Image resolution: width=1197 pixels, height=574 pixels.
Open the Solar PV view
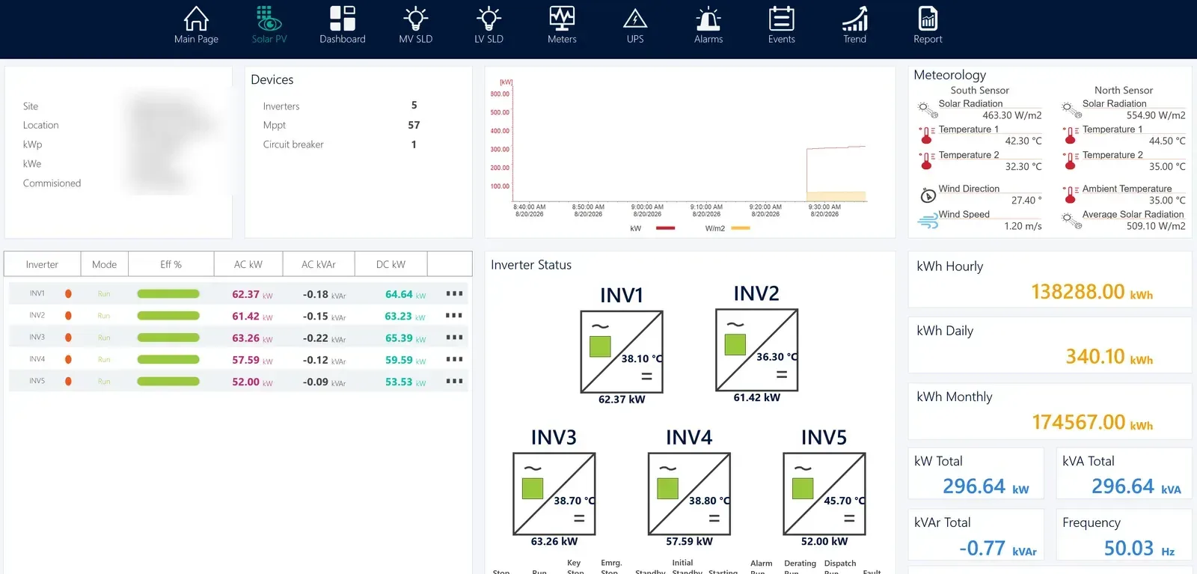[x=269, y=25]
